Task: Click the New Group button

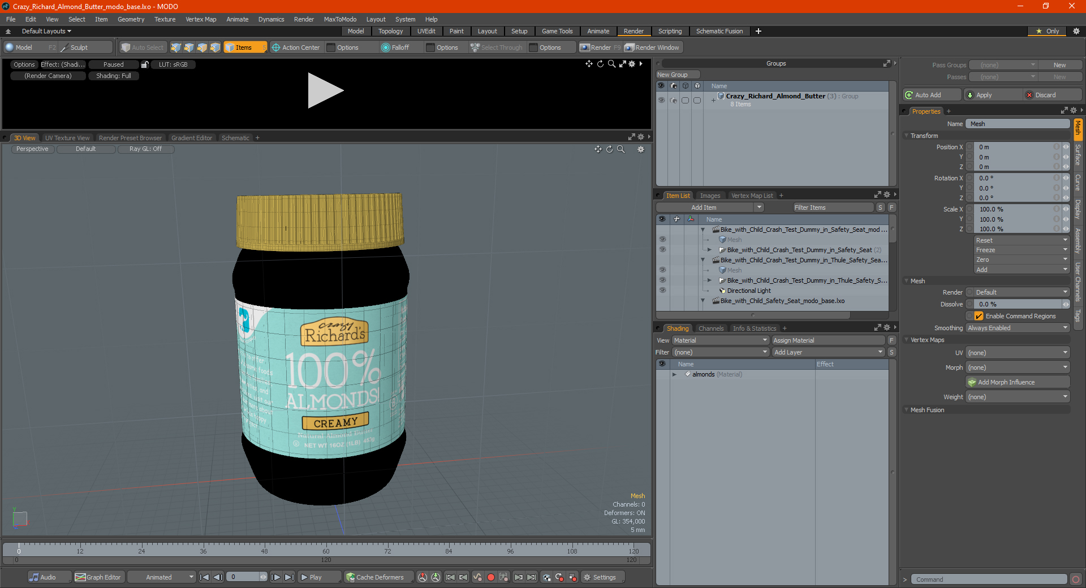Action: coord(678,75)
